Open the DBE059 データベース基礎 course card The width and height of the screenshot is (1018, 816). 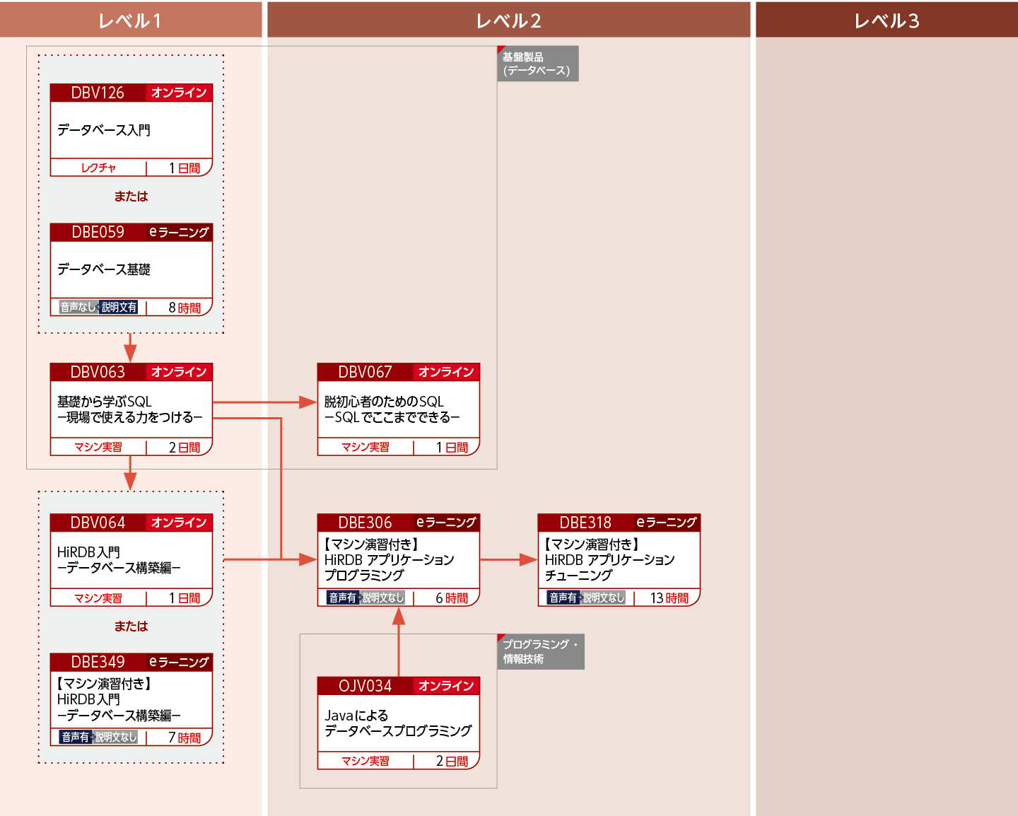click(131, 269)
